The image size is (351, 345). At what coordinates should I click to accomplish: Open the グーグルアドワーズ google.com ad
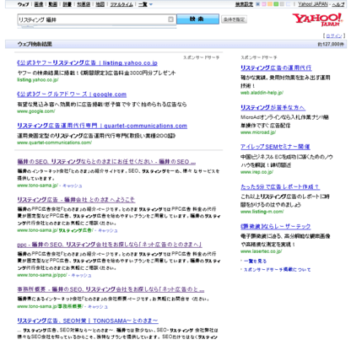coord(72,94)
